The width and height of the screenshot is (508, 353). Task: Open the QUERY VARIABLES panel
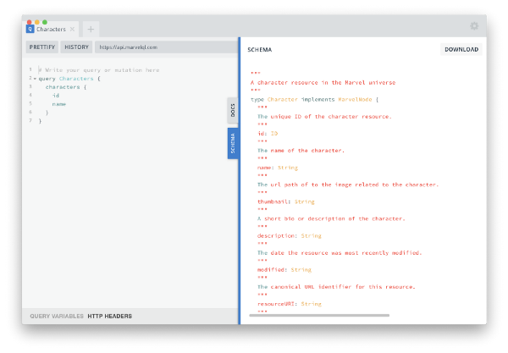click(x=57, y=316)
